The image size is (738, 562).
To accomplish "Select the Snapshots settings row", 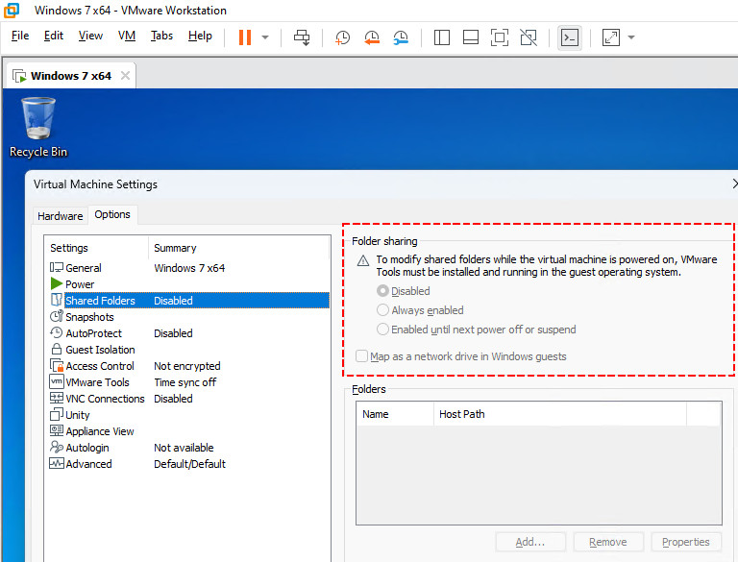I will (188, 317).
